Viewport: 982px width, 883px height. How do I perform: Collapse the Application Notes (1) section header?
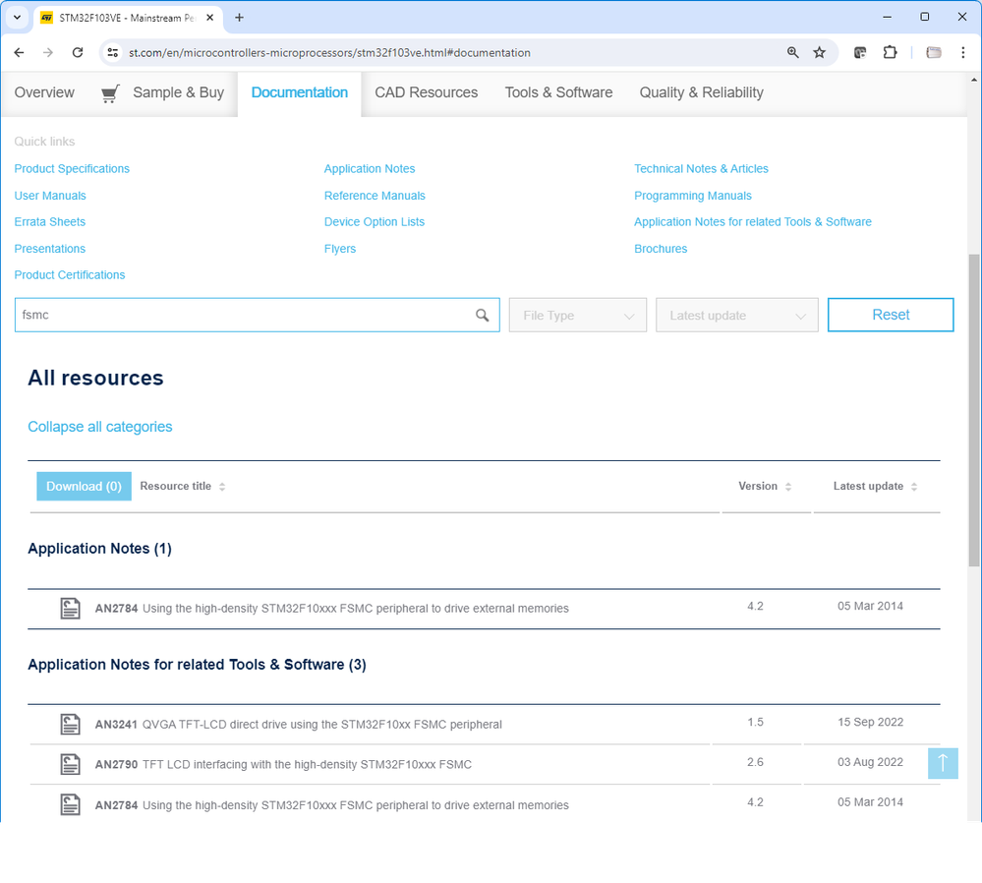(x=99, y=549)
